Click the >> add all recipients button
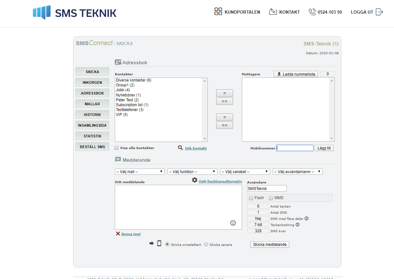 click(x=225, y=101)
